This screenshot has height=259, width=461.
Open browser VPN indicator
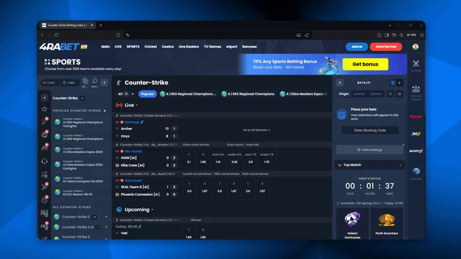point(411,35)
